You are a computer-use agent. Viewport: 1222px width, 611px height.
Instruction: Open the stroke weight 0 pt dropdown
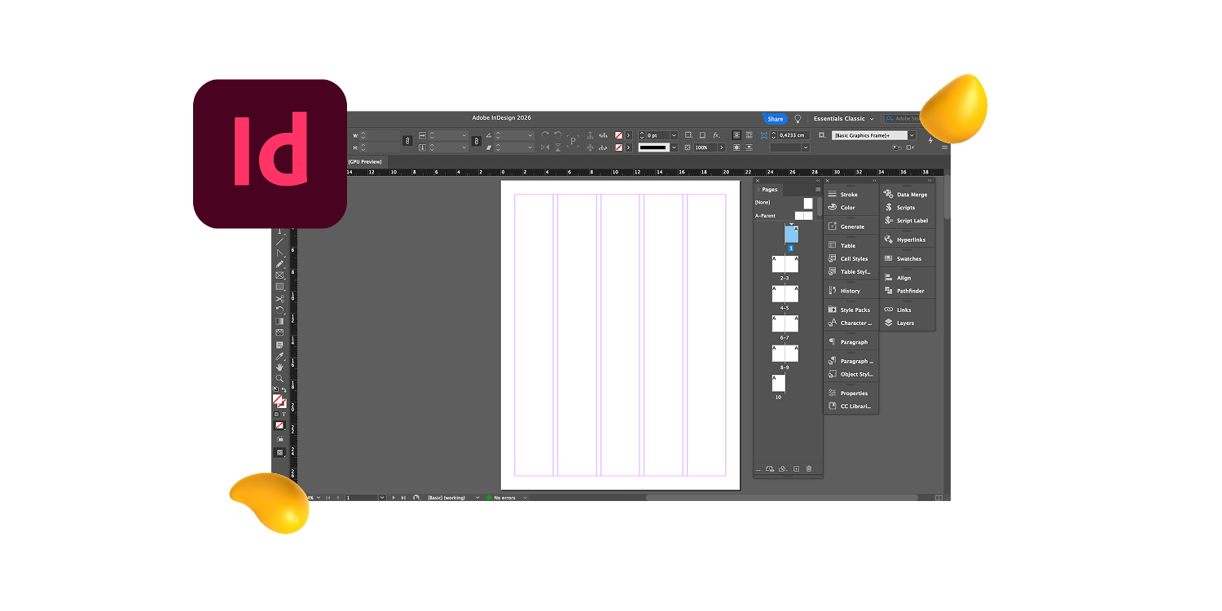(x=674, y=135)
